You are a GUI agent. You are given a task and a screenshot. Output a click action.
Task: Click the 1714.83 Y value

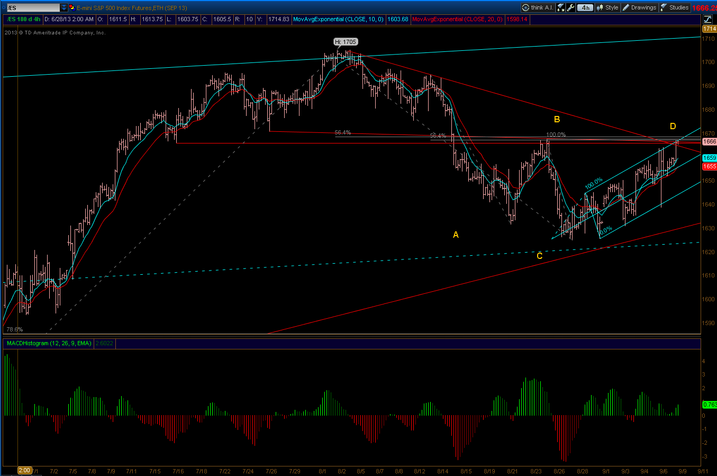pyautogui.click(x=279, y=19)
